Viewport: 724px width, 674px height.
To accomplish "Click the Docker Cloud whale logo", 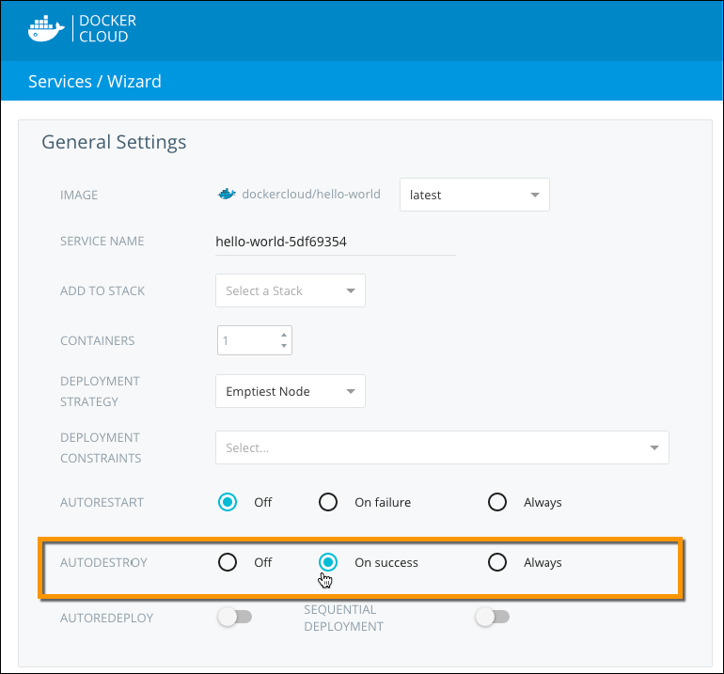I will [x=46, y=29].
